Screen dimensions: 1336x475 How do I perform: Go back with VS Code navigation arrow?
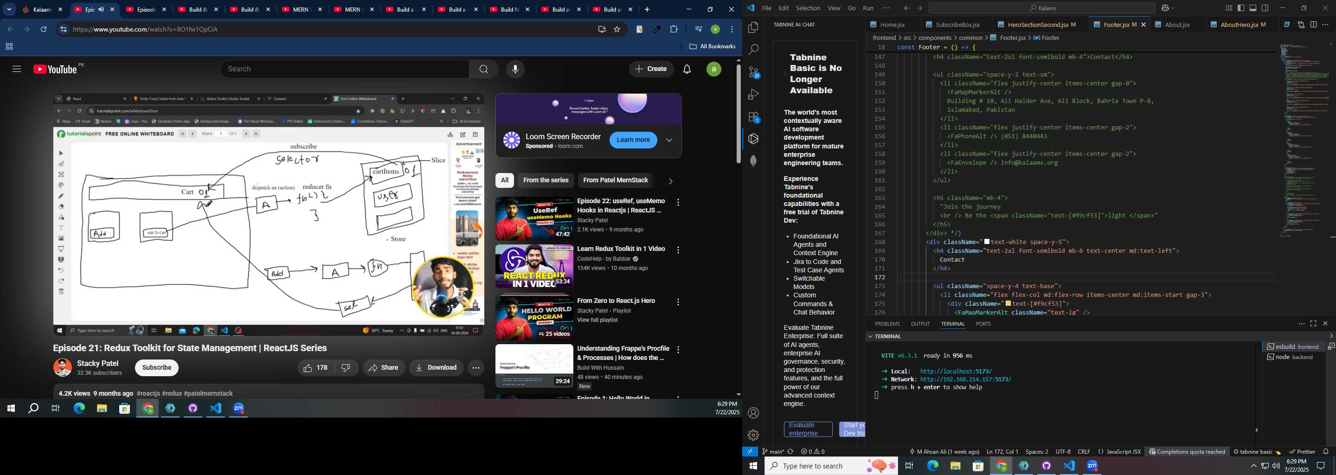[906, 8]
